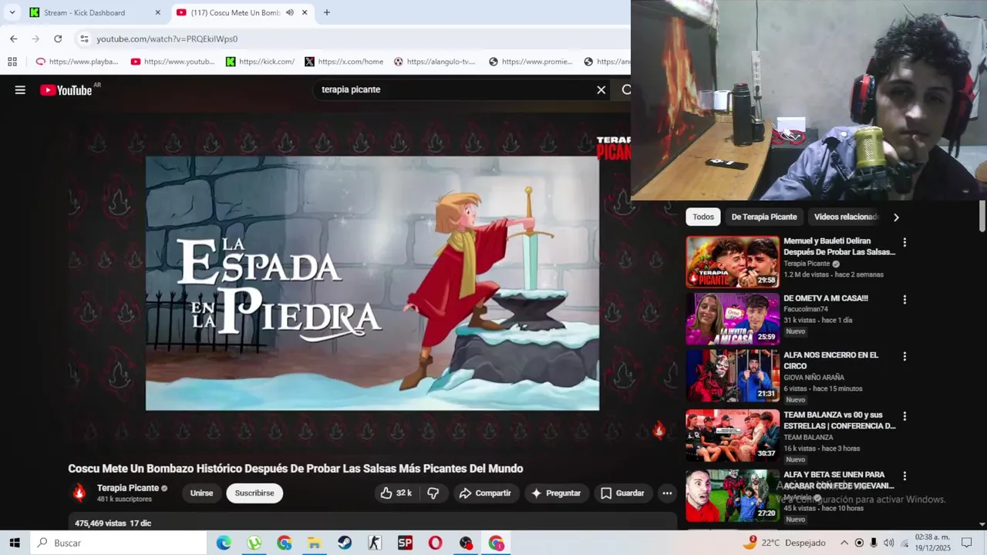Click the page vertical scrollbar

click(982, 216)
